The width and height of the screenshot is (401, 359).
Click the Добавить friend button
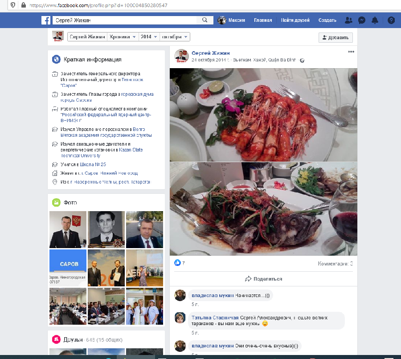[336, 37]
